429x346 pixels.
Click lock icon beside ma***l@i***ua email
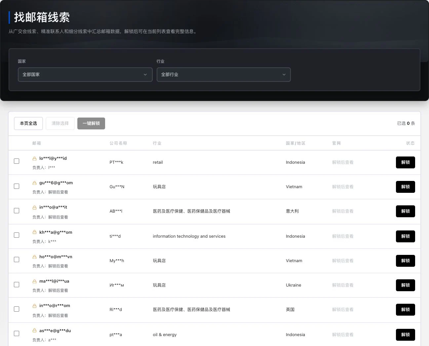click(x=34, y=281)
